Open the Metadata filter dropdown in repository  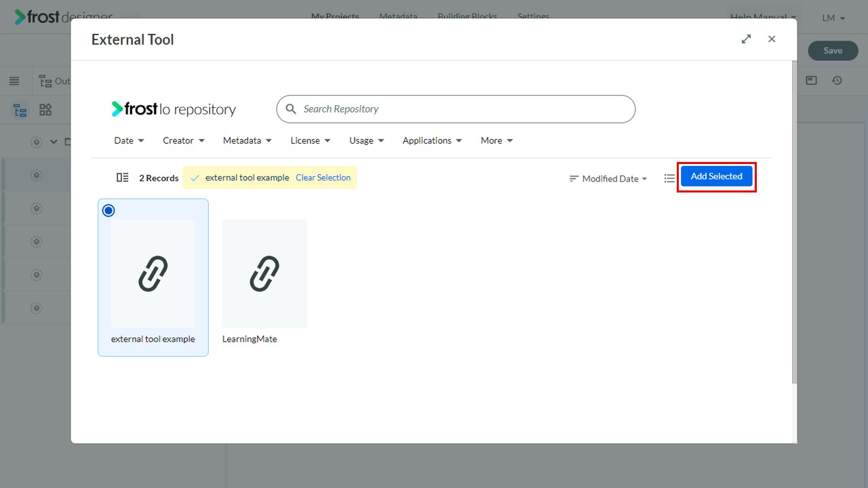(248, 140)
